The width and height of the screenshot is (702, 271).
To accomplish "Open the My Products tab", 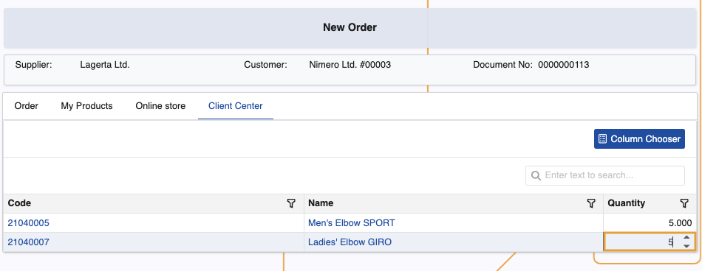I will [87, 106].
